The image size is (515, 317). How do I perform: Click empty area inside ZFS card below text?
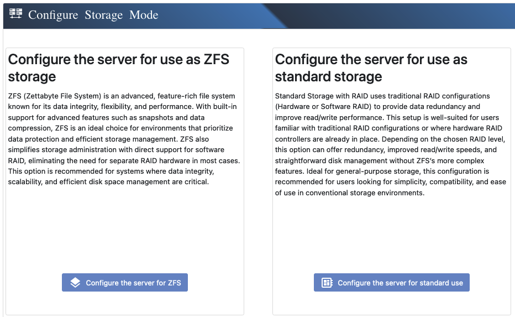[124, 232]
